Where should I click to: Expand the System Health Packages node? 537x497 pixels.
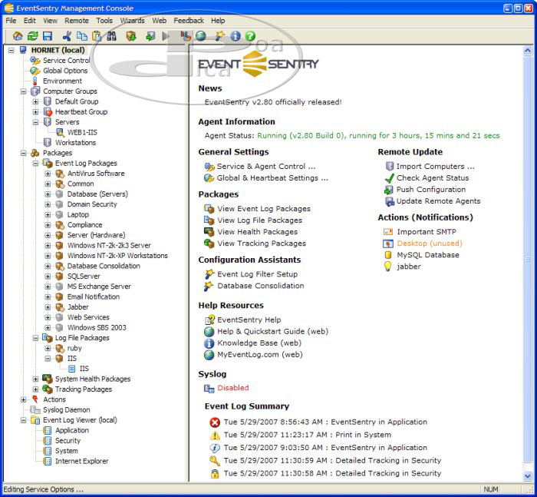[x=35, y=379]
